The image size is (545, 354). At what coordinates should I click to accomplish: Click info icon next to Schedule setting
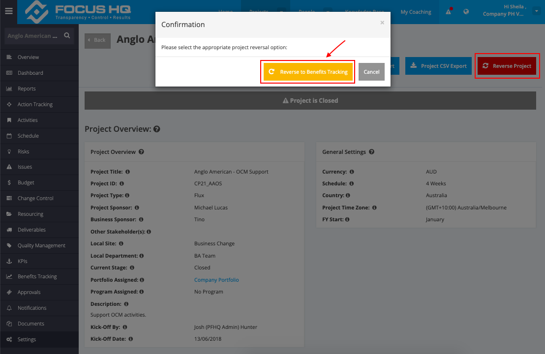click(351, 183)
